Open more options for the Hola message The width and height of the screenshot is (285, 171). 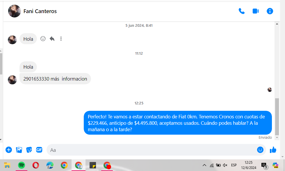tap(61, 39)
